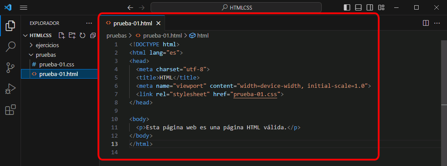Select prueba-01.html in the file tree

click(59, 74)
